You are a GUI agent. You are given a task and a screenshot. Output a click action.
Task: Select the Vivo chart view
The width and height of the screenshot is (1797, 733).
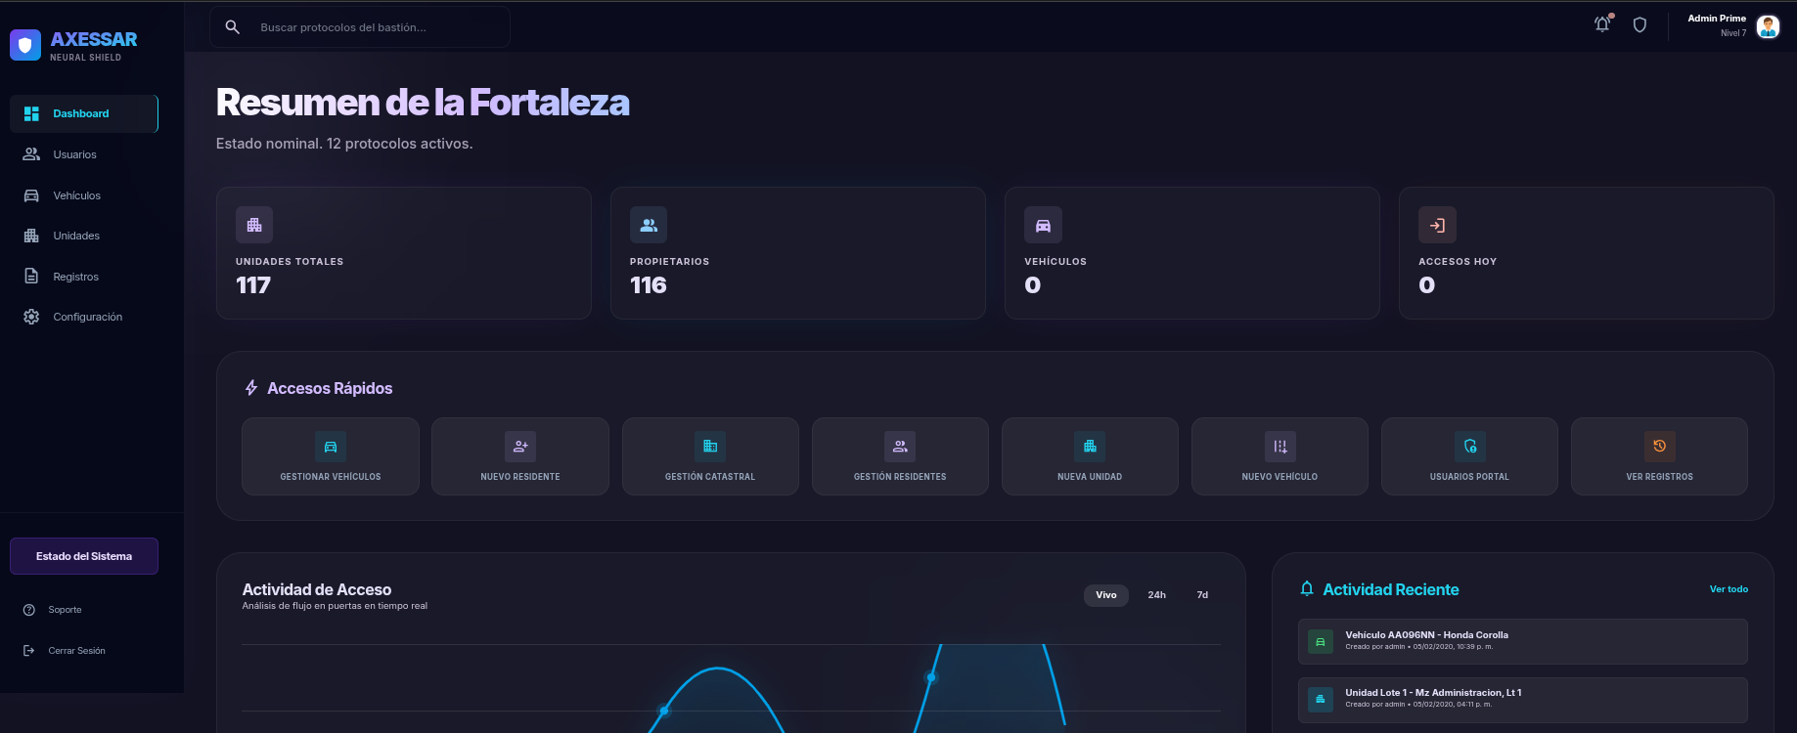(1105, 595)
